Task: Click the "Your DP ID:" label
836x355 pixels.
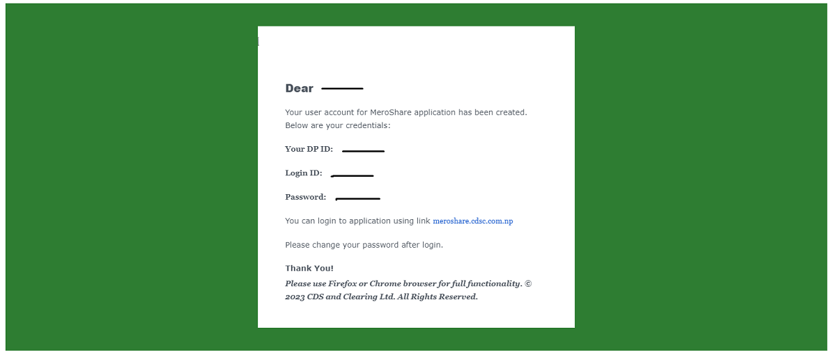Action: (x=309, y=149)
